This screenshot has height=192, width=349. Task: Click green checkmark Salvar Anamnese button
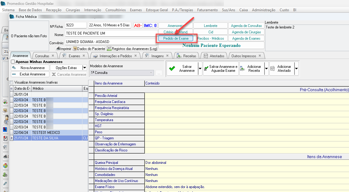[172, 68]
